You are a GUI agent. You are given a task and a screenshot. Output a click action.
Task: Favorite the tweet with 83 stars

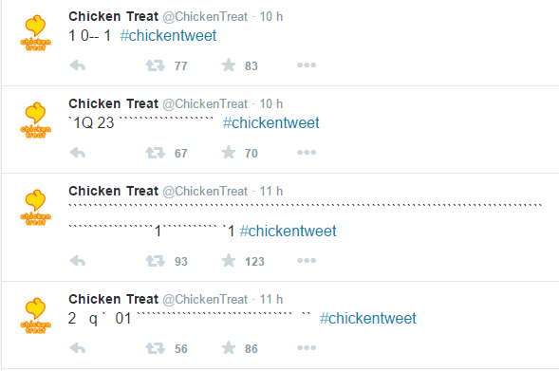pos(229,65)
